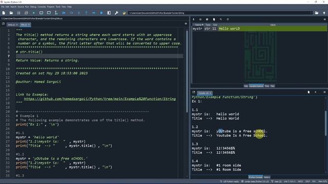
Task: Click the Save file toolbar icon
Action: tap(18, 13)
